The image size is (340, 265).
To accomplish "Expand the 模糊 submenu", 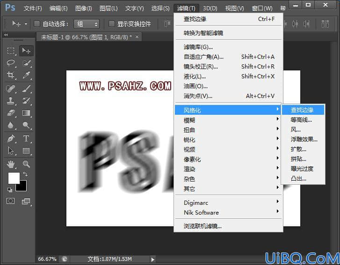I will [x=228, y=120].
